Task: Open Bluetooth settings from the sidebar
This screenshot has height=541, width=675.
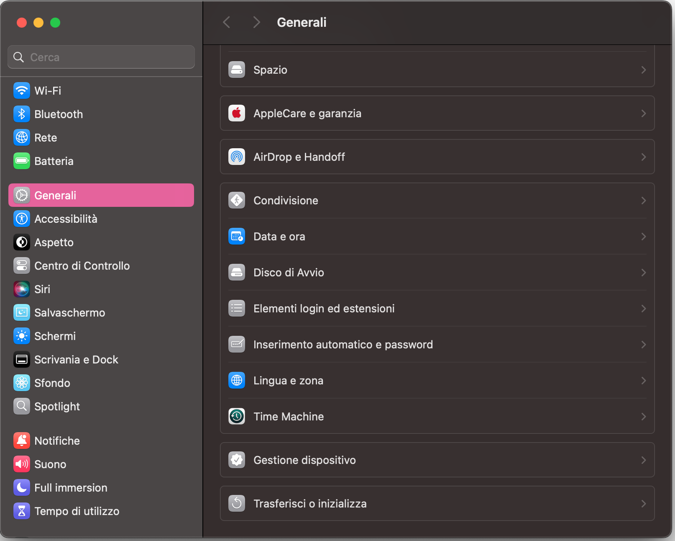Action: (x=21, y=114)
